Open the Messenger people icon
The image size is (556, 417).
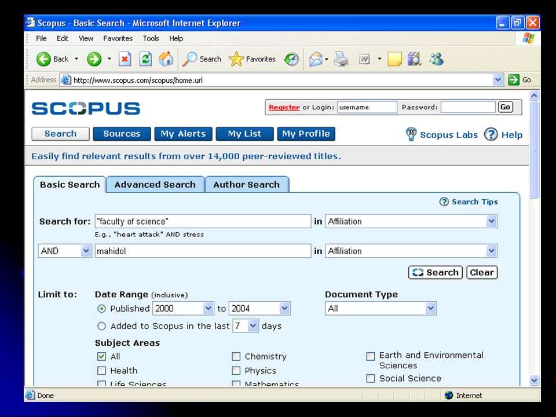tap(436, 59)
